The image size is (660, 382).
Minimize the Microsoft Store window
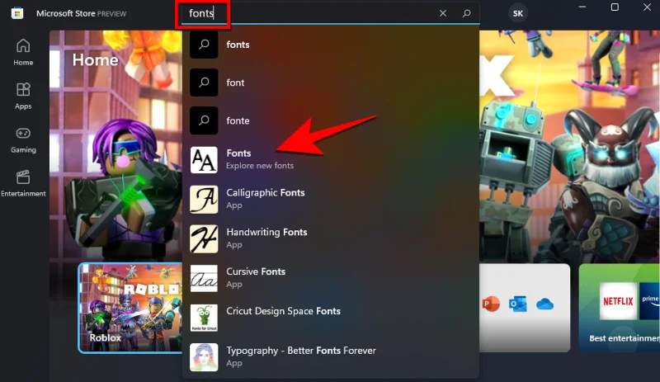(582, 7)
